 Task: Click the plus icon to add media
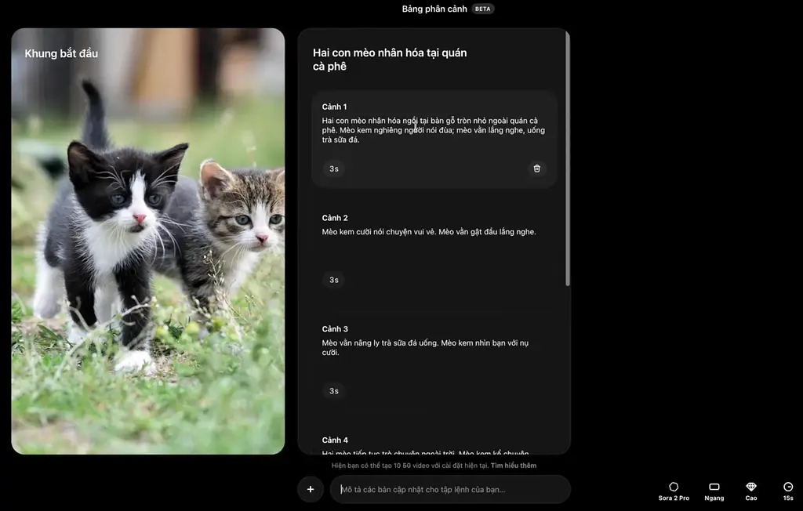pos(310,488)
